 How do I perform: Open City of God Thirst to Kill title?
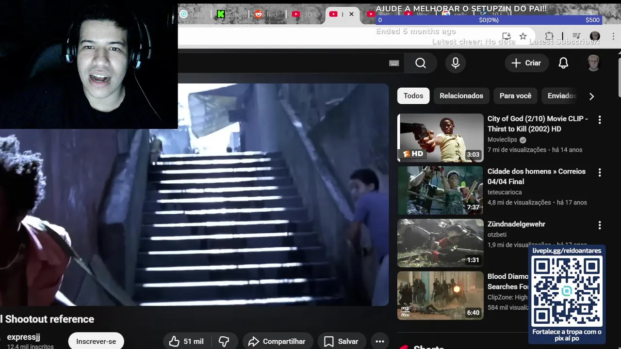[538, 124]
